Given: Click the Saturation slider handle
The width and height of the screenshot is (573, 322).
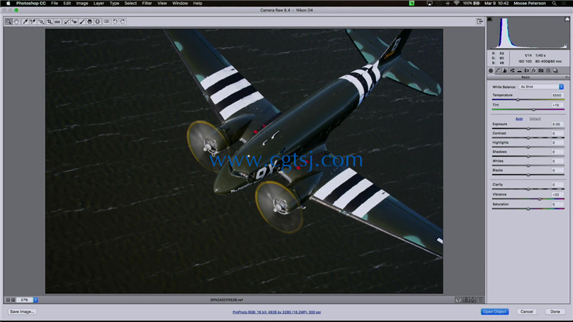Looking at the screenshot, I should coord(528,209).
